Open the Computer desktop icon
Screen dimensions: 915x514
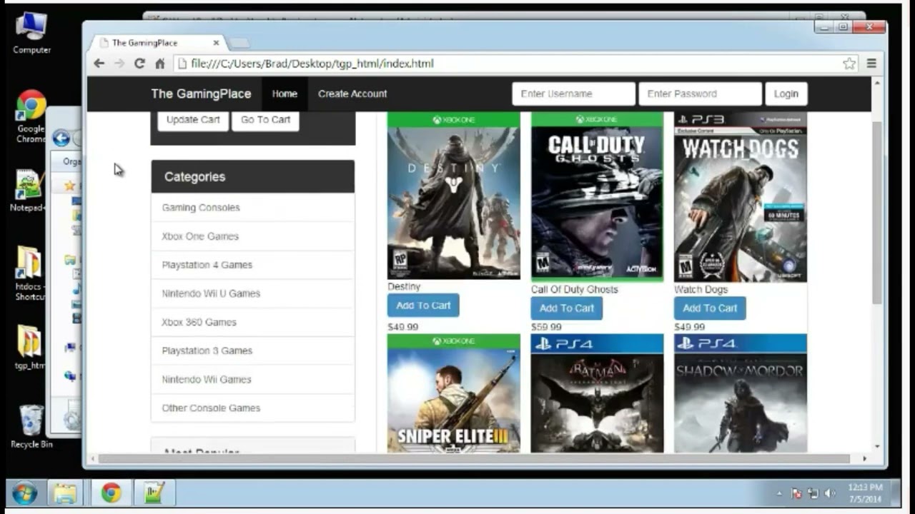[31, 34]
